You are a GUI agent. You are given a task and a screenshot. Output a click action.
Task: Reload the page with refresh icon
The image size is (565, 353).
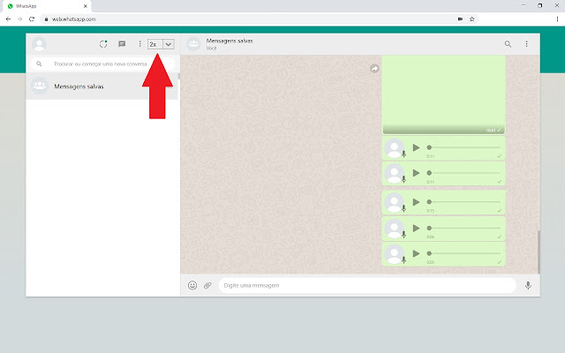[x=32, y=19]
